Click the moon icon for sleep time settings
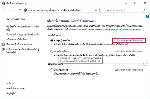This screenshot has height=99, width=150. click(x=3, y=49)
